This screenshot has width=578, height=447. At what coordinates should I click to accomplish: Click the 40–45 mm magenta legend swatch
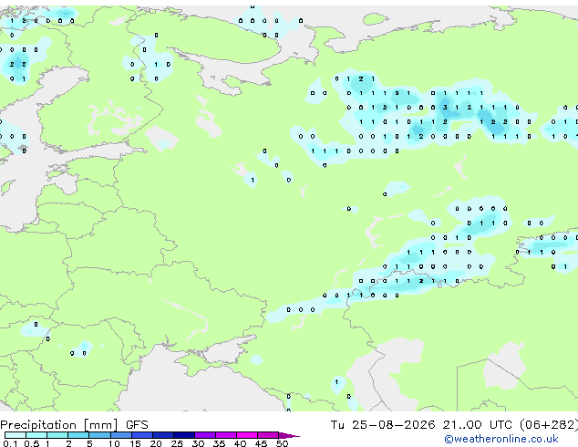click(247, 435)
